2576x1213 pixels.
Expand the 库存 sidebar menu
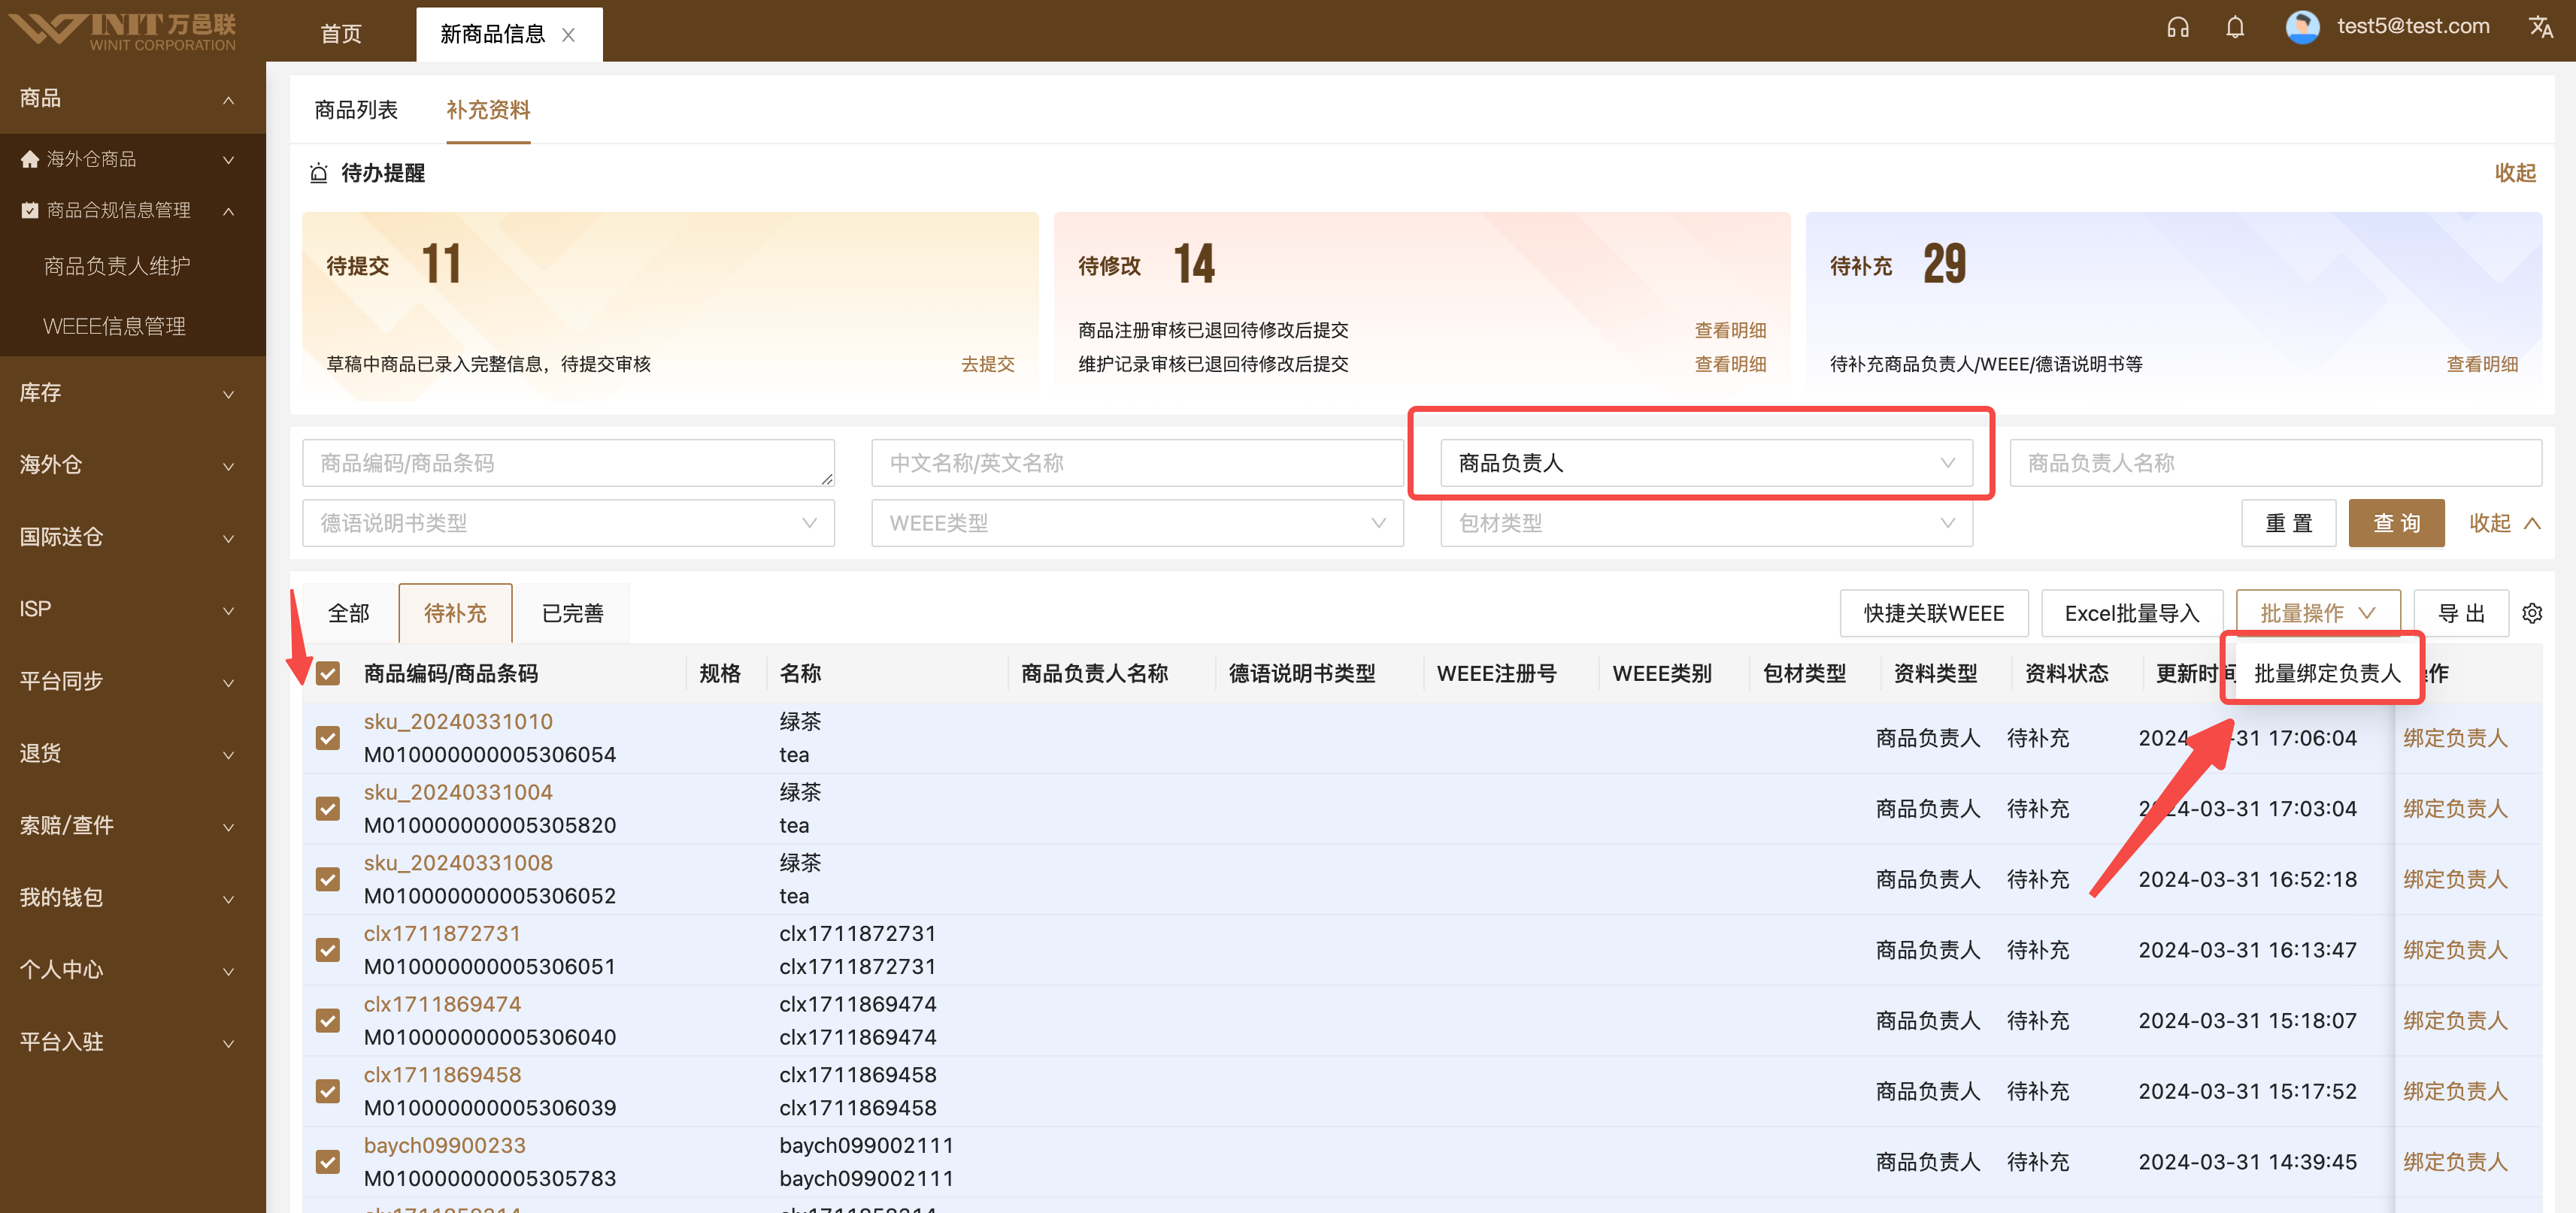(133, 392)
